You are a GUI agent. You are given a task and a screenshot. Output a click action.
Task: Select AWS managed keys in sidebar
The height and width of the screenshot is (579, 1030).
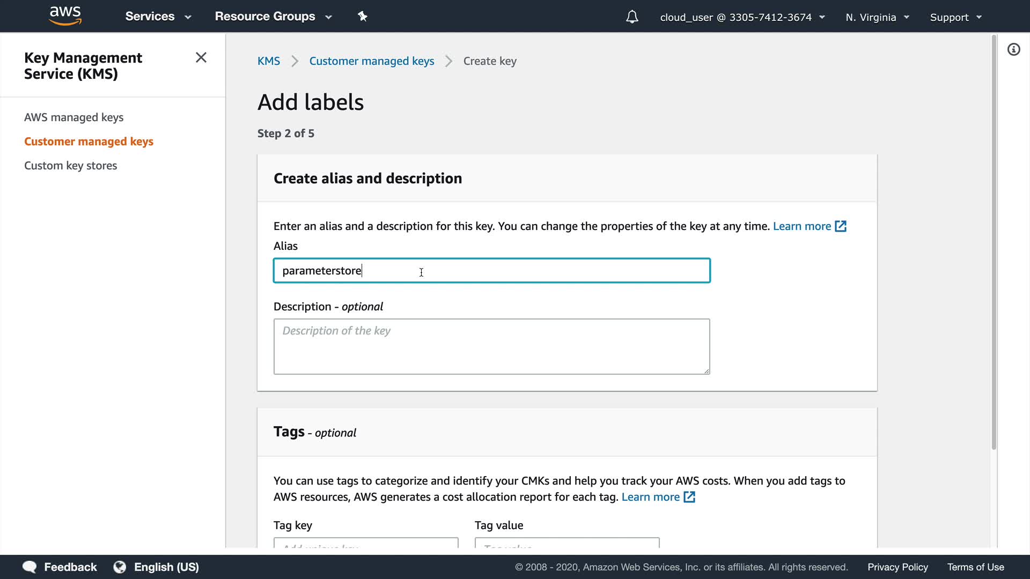73,117
